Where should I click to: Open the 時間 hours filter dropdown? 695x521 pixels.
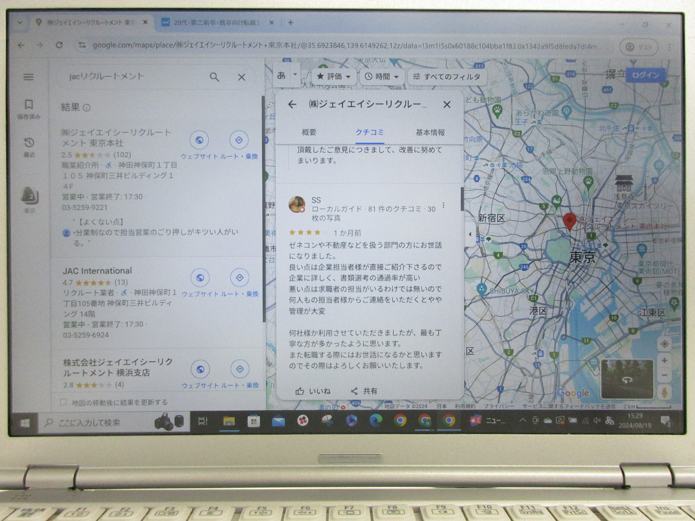pos(382,77)
